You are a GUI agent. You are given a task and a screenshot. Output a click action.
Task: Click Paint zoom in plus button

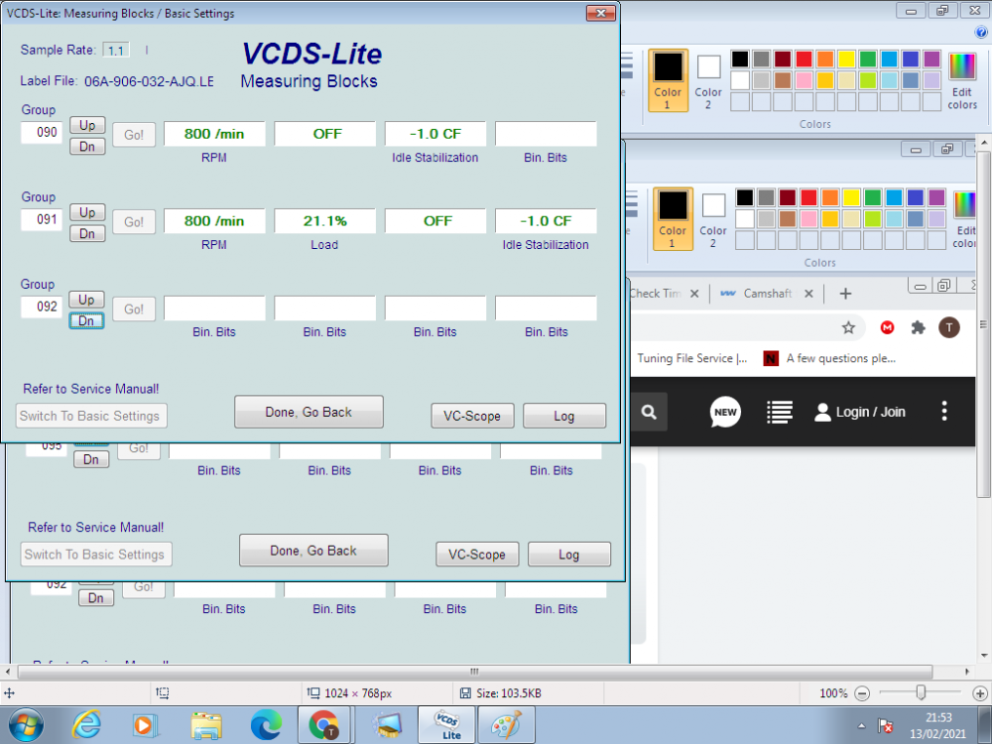981,693
